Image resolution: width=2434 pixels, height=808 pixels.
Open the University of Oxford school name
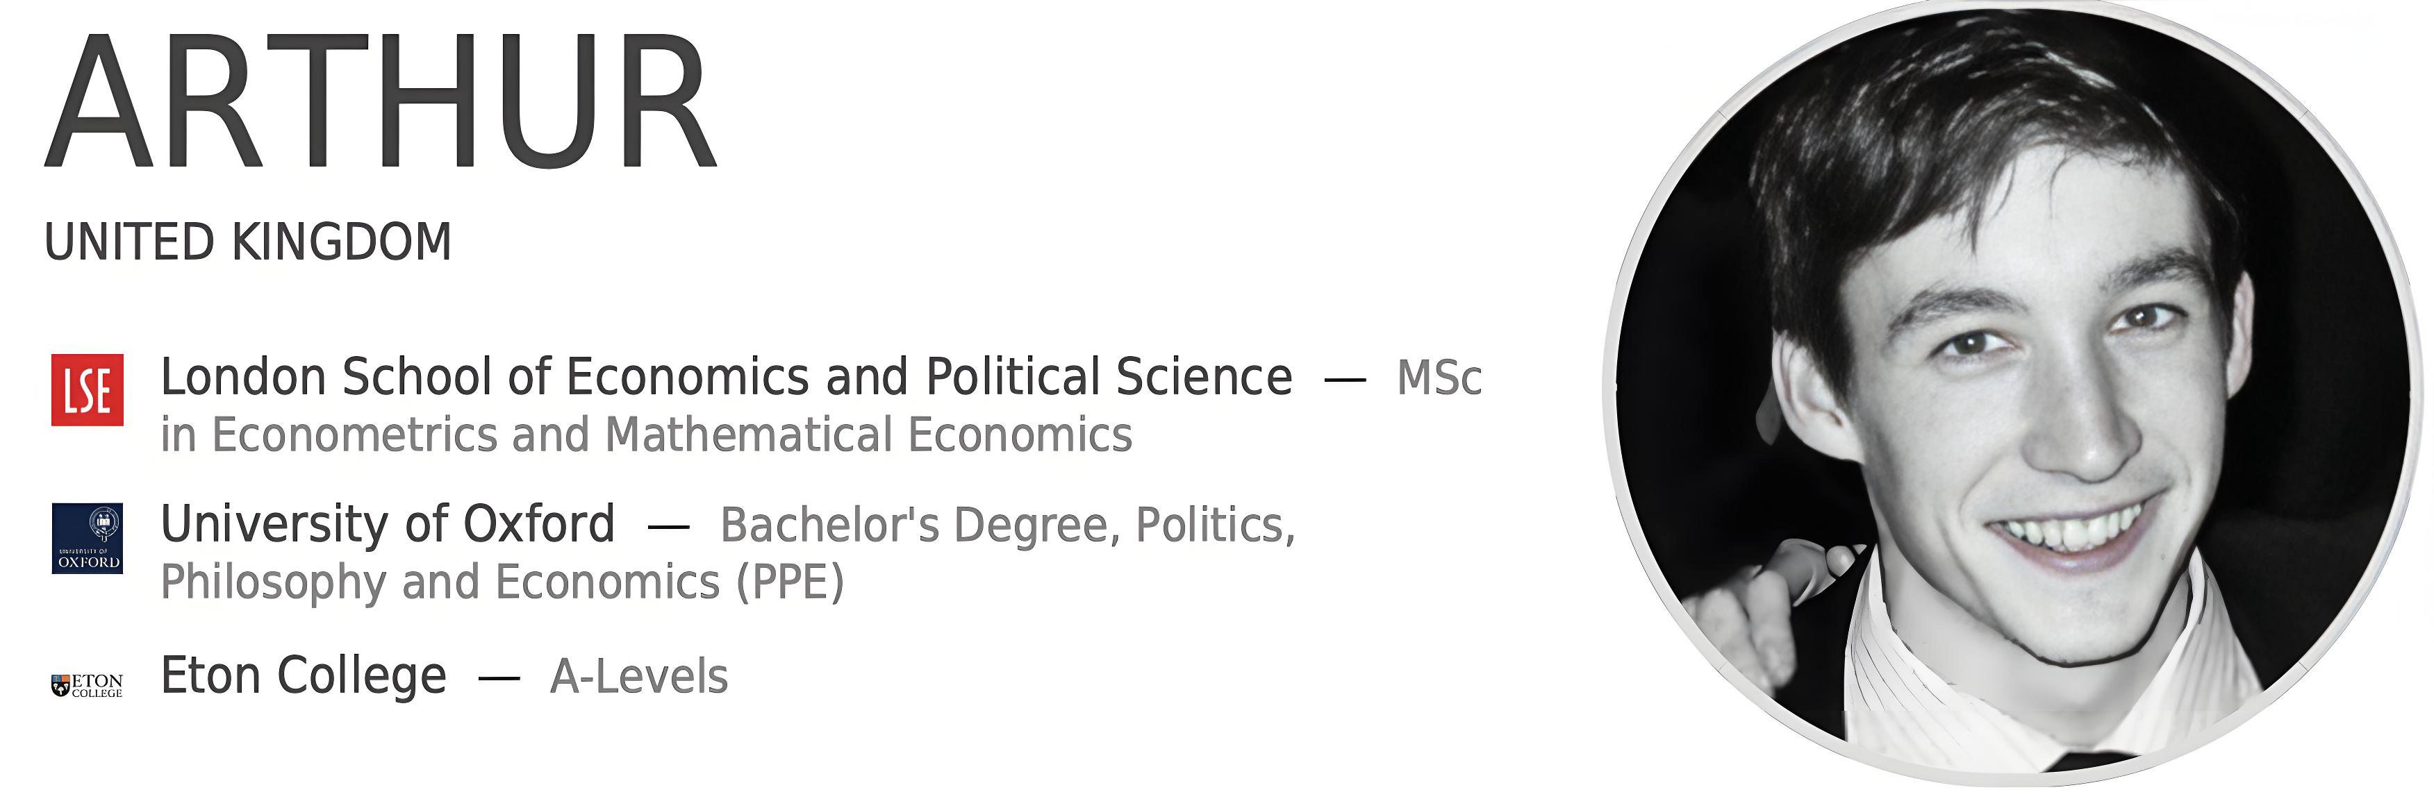[x=388, y=524]
